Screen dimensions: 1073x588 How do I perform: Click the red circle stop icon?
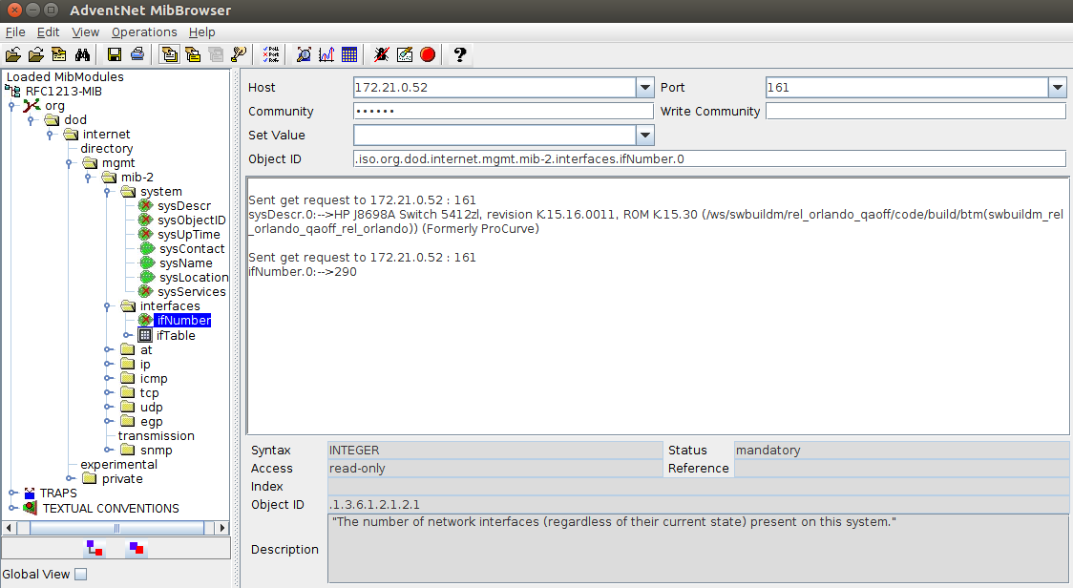(428, 54)
